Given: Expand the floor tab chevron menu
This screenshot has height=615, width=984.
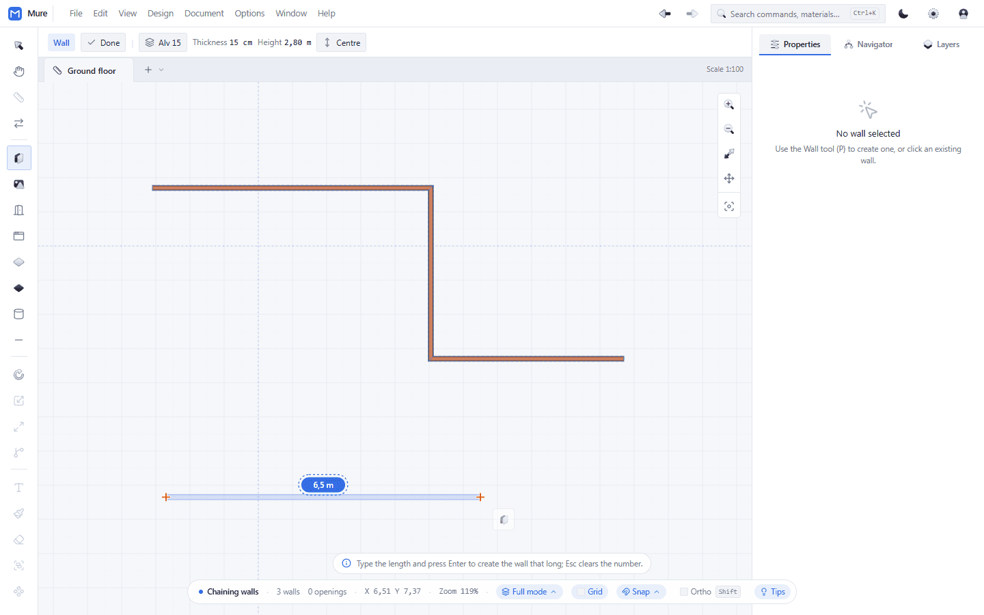Looking at the screenshot, I should [x=161, y=70].
